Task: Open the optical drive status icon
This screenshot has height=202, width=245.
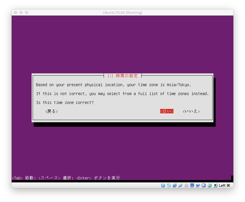Action: click(169, 185)
